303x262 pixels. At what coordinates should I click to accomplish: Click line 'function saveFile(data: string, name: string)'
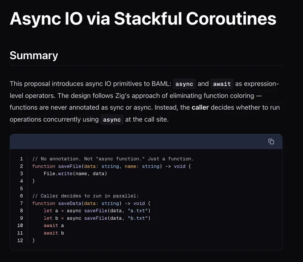pyautogui.click(x=97, y=166)
